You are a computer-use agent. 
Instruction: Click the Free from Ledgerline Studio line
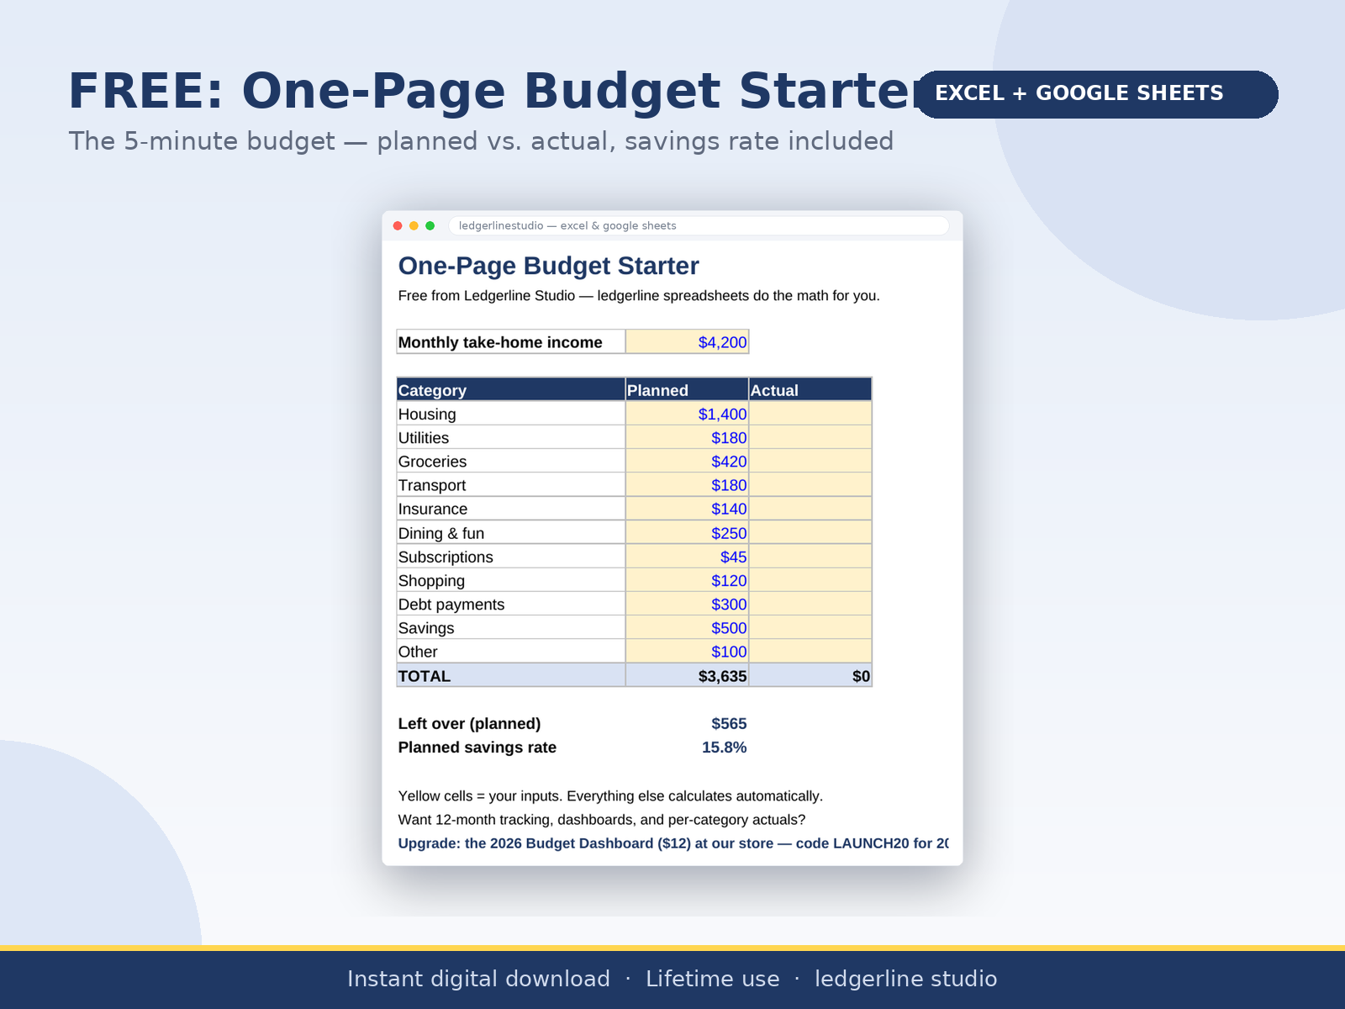639,296
